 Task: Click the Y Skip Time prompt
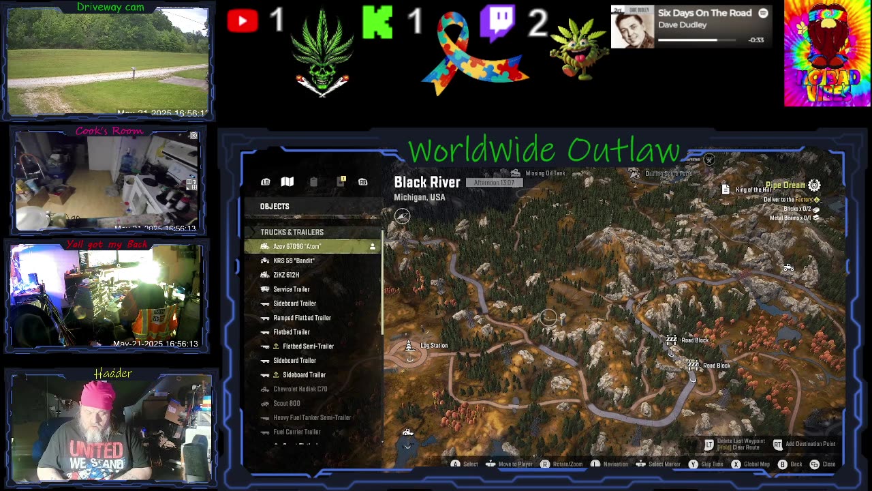coord(706,464)
